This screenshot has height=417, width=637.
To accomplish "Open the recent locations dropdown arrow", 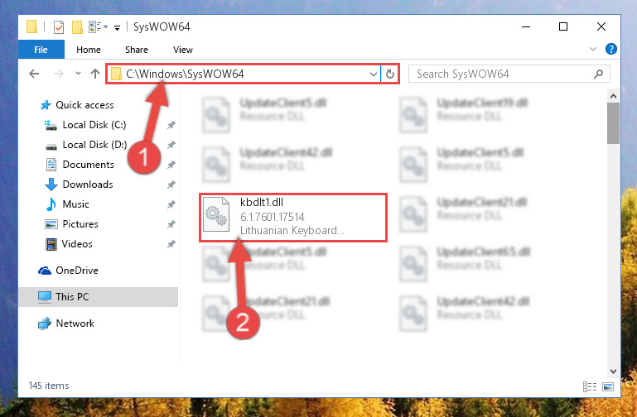I will [78, 74].
